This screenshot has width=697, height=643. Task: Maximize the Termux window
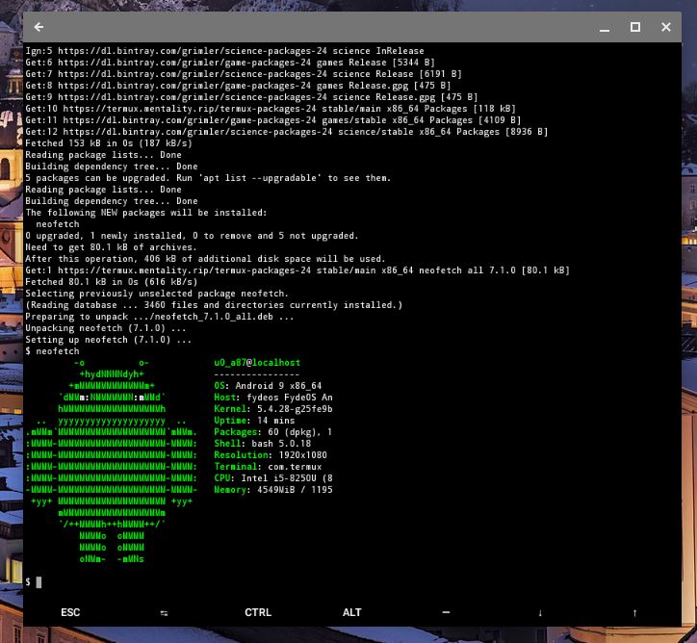[635, 27]
